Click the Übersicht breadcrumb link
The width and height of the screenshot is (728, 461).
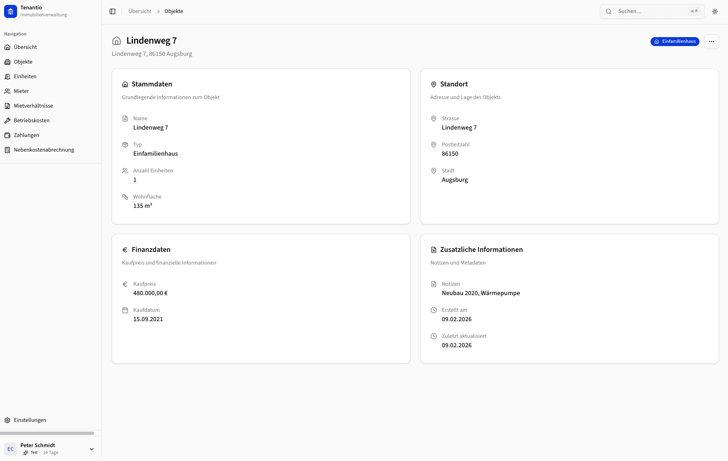(x=139, y=11)
